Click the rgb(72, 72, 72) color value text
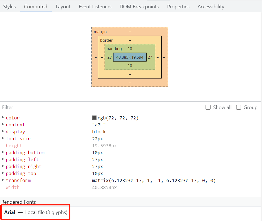The width and height of the screenshot is (262, 221). click(118, 118)
